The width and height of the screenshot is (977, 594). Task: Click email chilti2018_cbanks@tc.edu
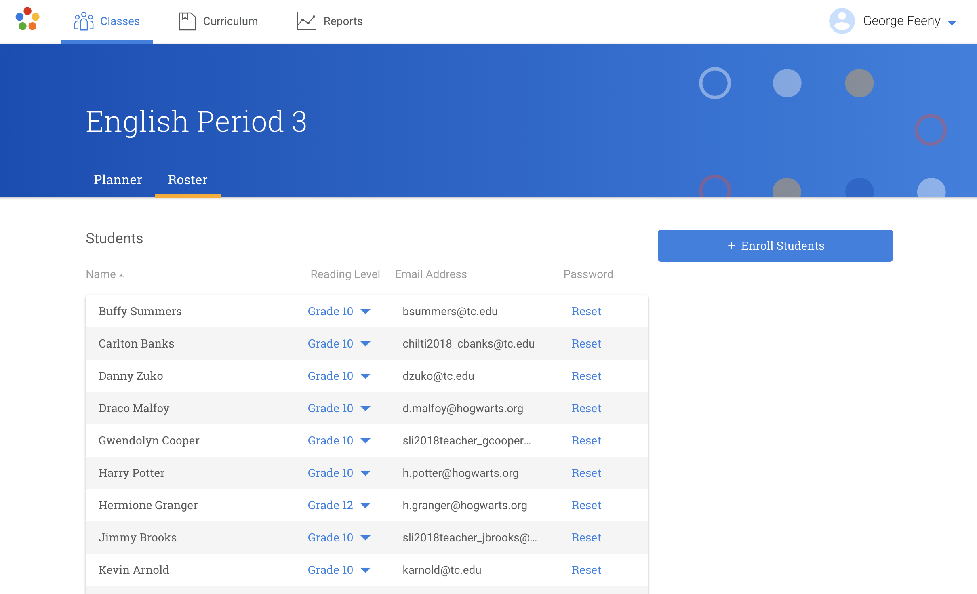click(x=469, y=344)
